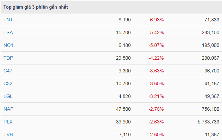This screenshot has height=140, width=222.
Task: Click the 47,500 price value
Action: pyautogui.click(x=123, y=109)
